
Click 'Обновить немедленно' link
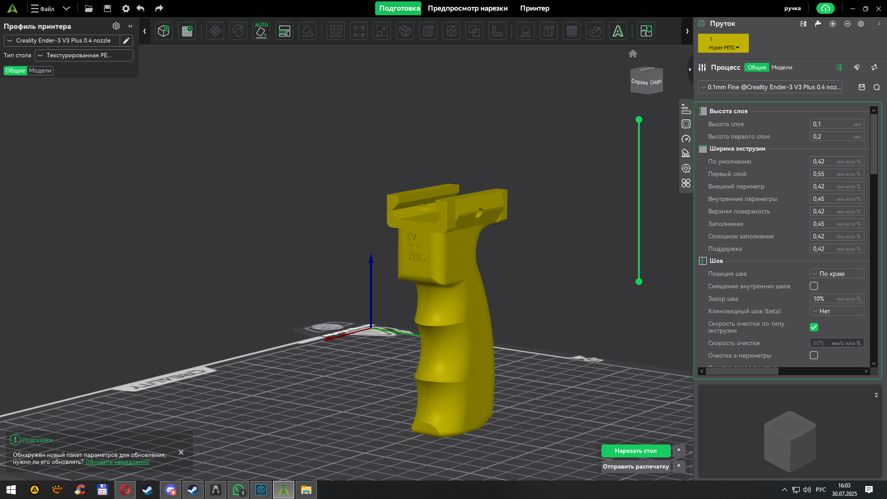click(117, 462)
